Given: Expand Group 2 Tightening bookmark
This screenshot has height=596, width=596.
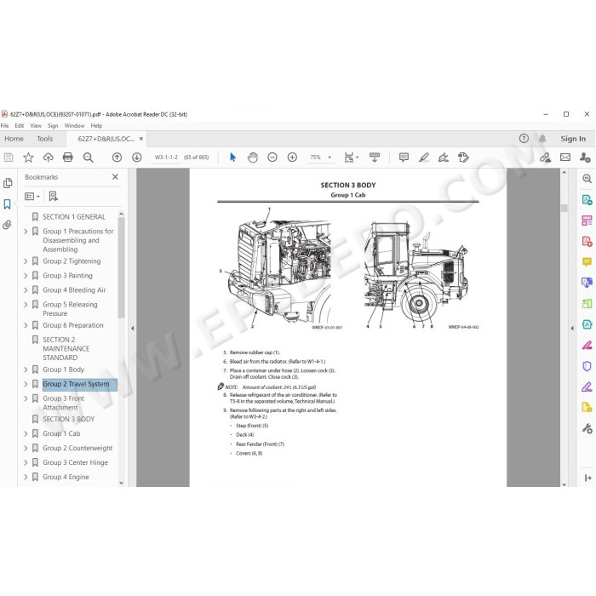Looking at the screenshot, I should tap(26, 261).
